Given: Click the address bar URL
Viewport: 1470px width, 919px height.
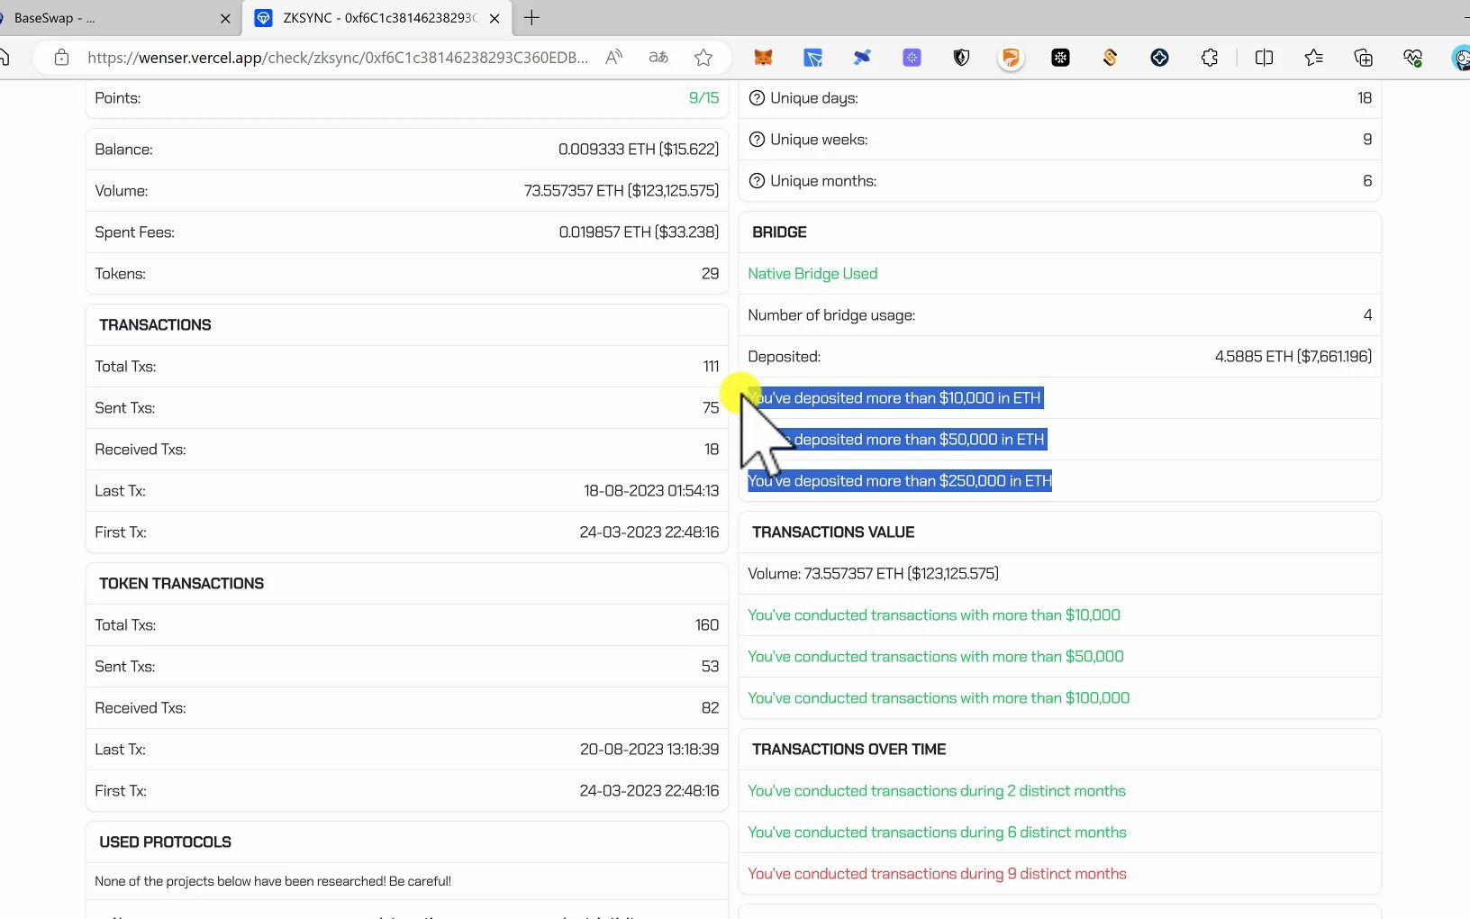Looking at the screenshot, I should (338, 58).
